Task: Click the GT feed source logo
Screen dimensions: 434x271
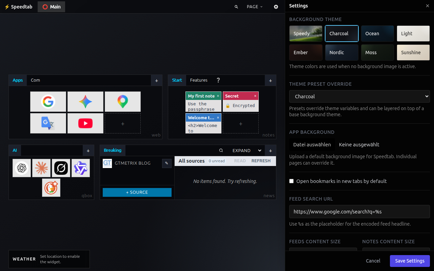Action: 107,163
